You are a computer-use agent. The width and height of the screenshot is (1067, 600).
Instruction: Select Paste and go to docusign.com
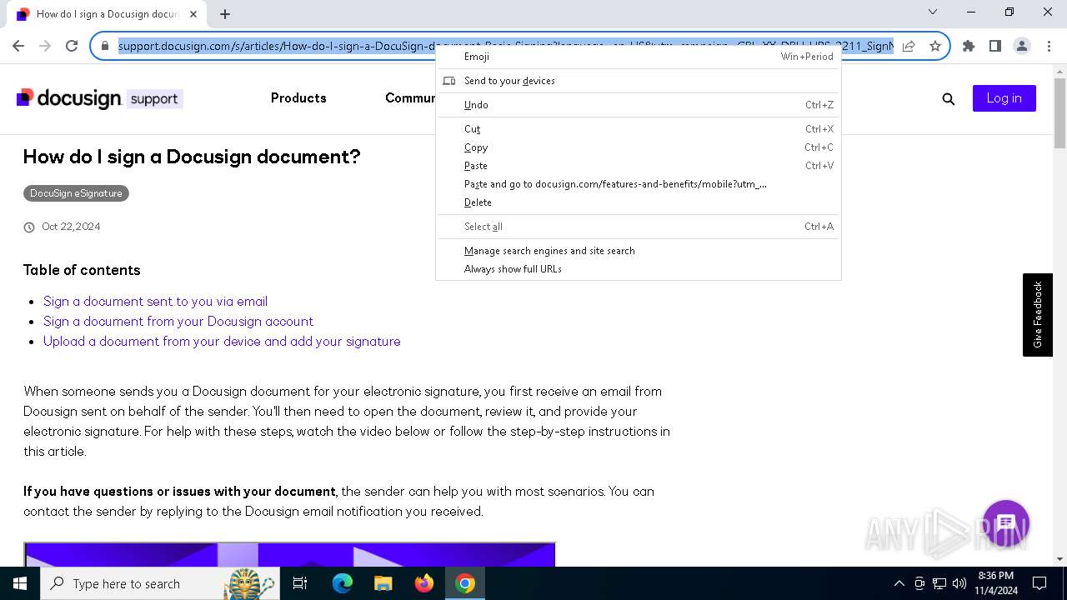pyautogui.click(x=638, y=184)
